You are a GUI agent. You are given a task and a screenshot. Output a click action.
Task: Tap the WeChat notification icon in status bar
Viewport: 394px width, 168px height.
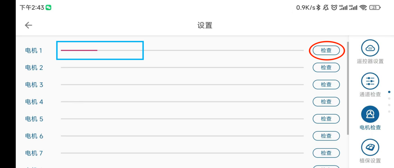pos(48,8)
